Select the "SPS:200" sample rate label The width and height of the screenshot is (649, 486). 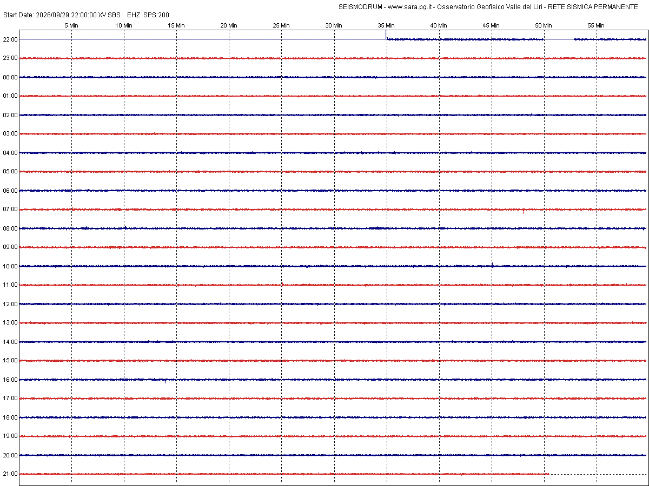coord(157,15)
